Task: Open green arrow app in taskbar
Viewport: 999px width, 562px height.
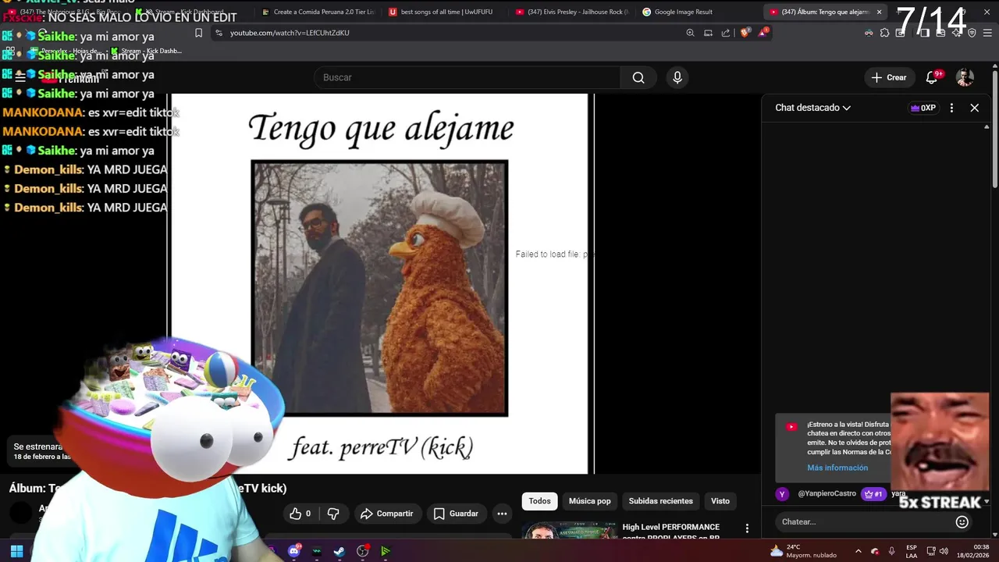Action: click(385, 551)
